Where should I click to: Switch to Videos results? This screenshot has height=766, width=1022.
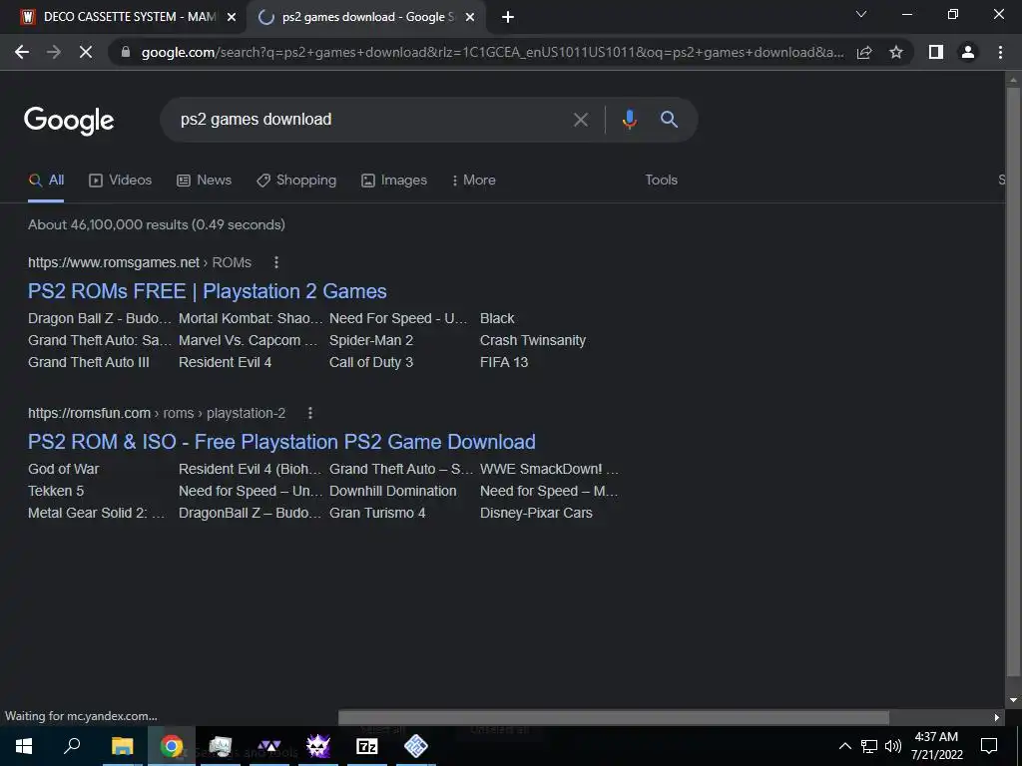120,181
